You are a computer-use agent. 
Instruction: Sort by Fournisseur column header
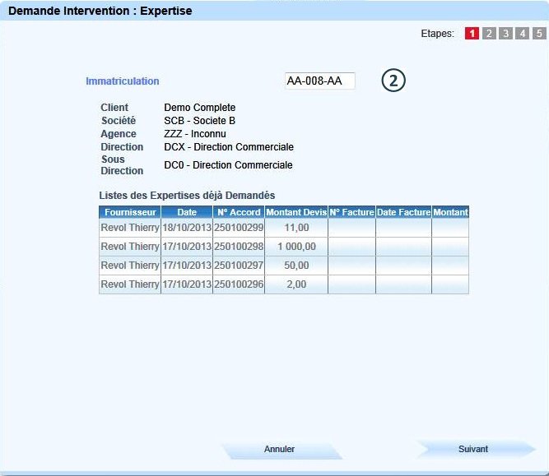coord(130,212)
